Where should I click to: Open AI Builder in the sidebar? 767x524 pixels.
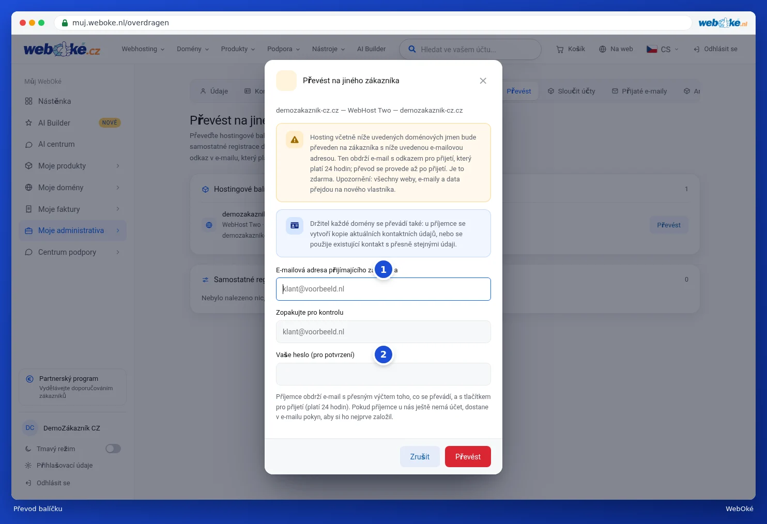pyautogui.click(x=72, y=123)
